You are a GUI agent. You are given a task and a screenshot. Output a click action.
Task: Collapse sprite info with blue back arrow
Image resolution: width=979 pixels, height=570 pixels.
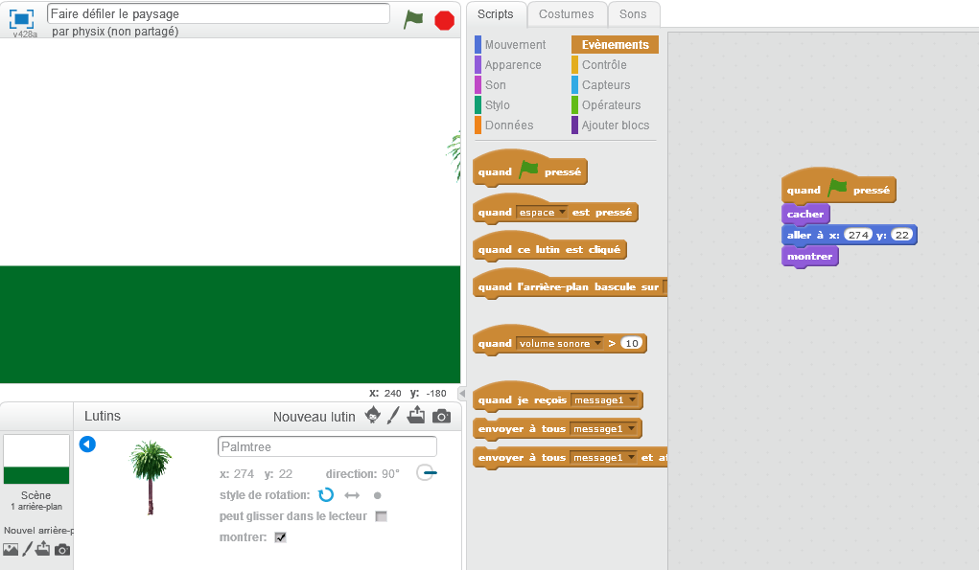pos(87,445)
